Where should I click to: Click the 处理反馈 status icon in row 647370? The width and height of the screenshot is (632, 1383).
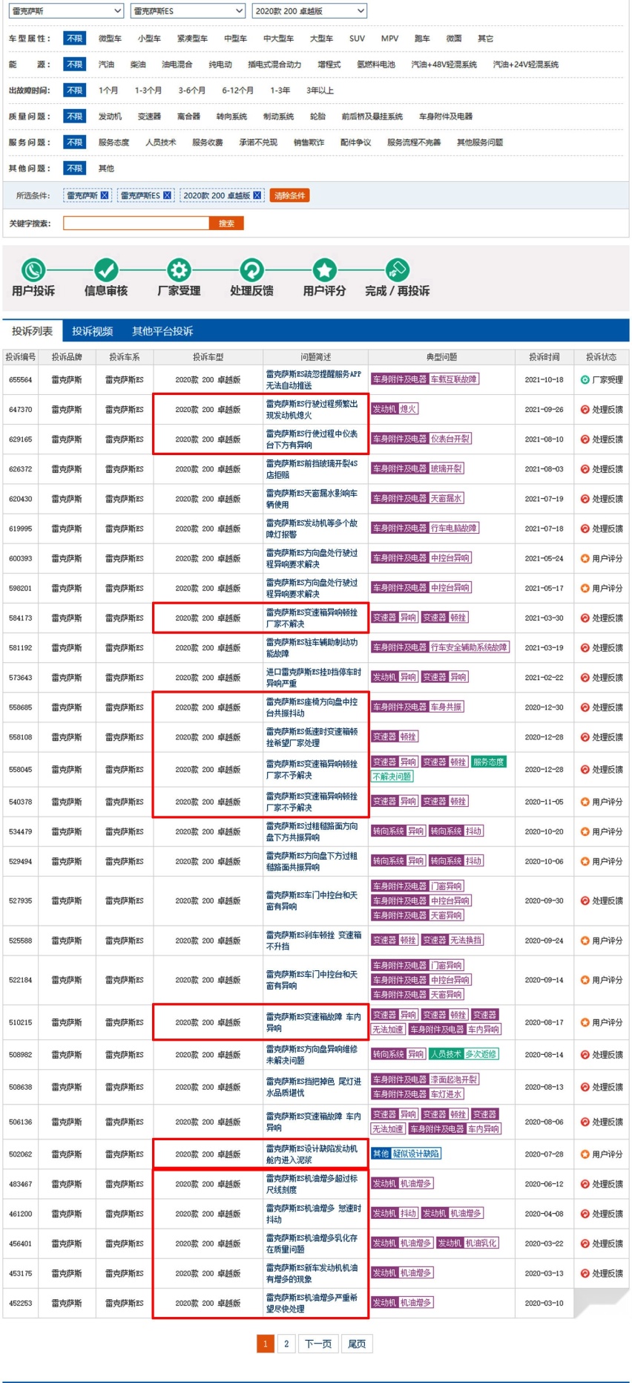click(585, 410)
